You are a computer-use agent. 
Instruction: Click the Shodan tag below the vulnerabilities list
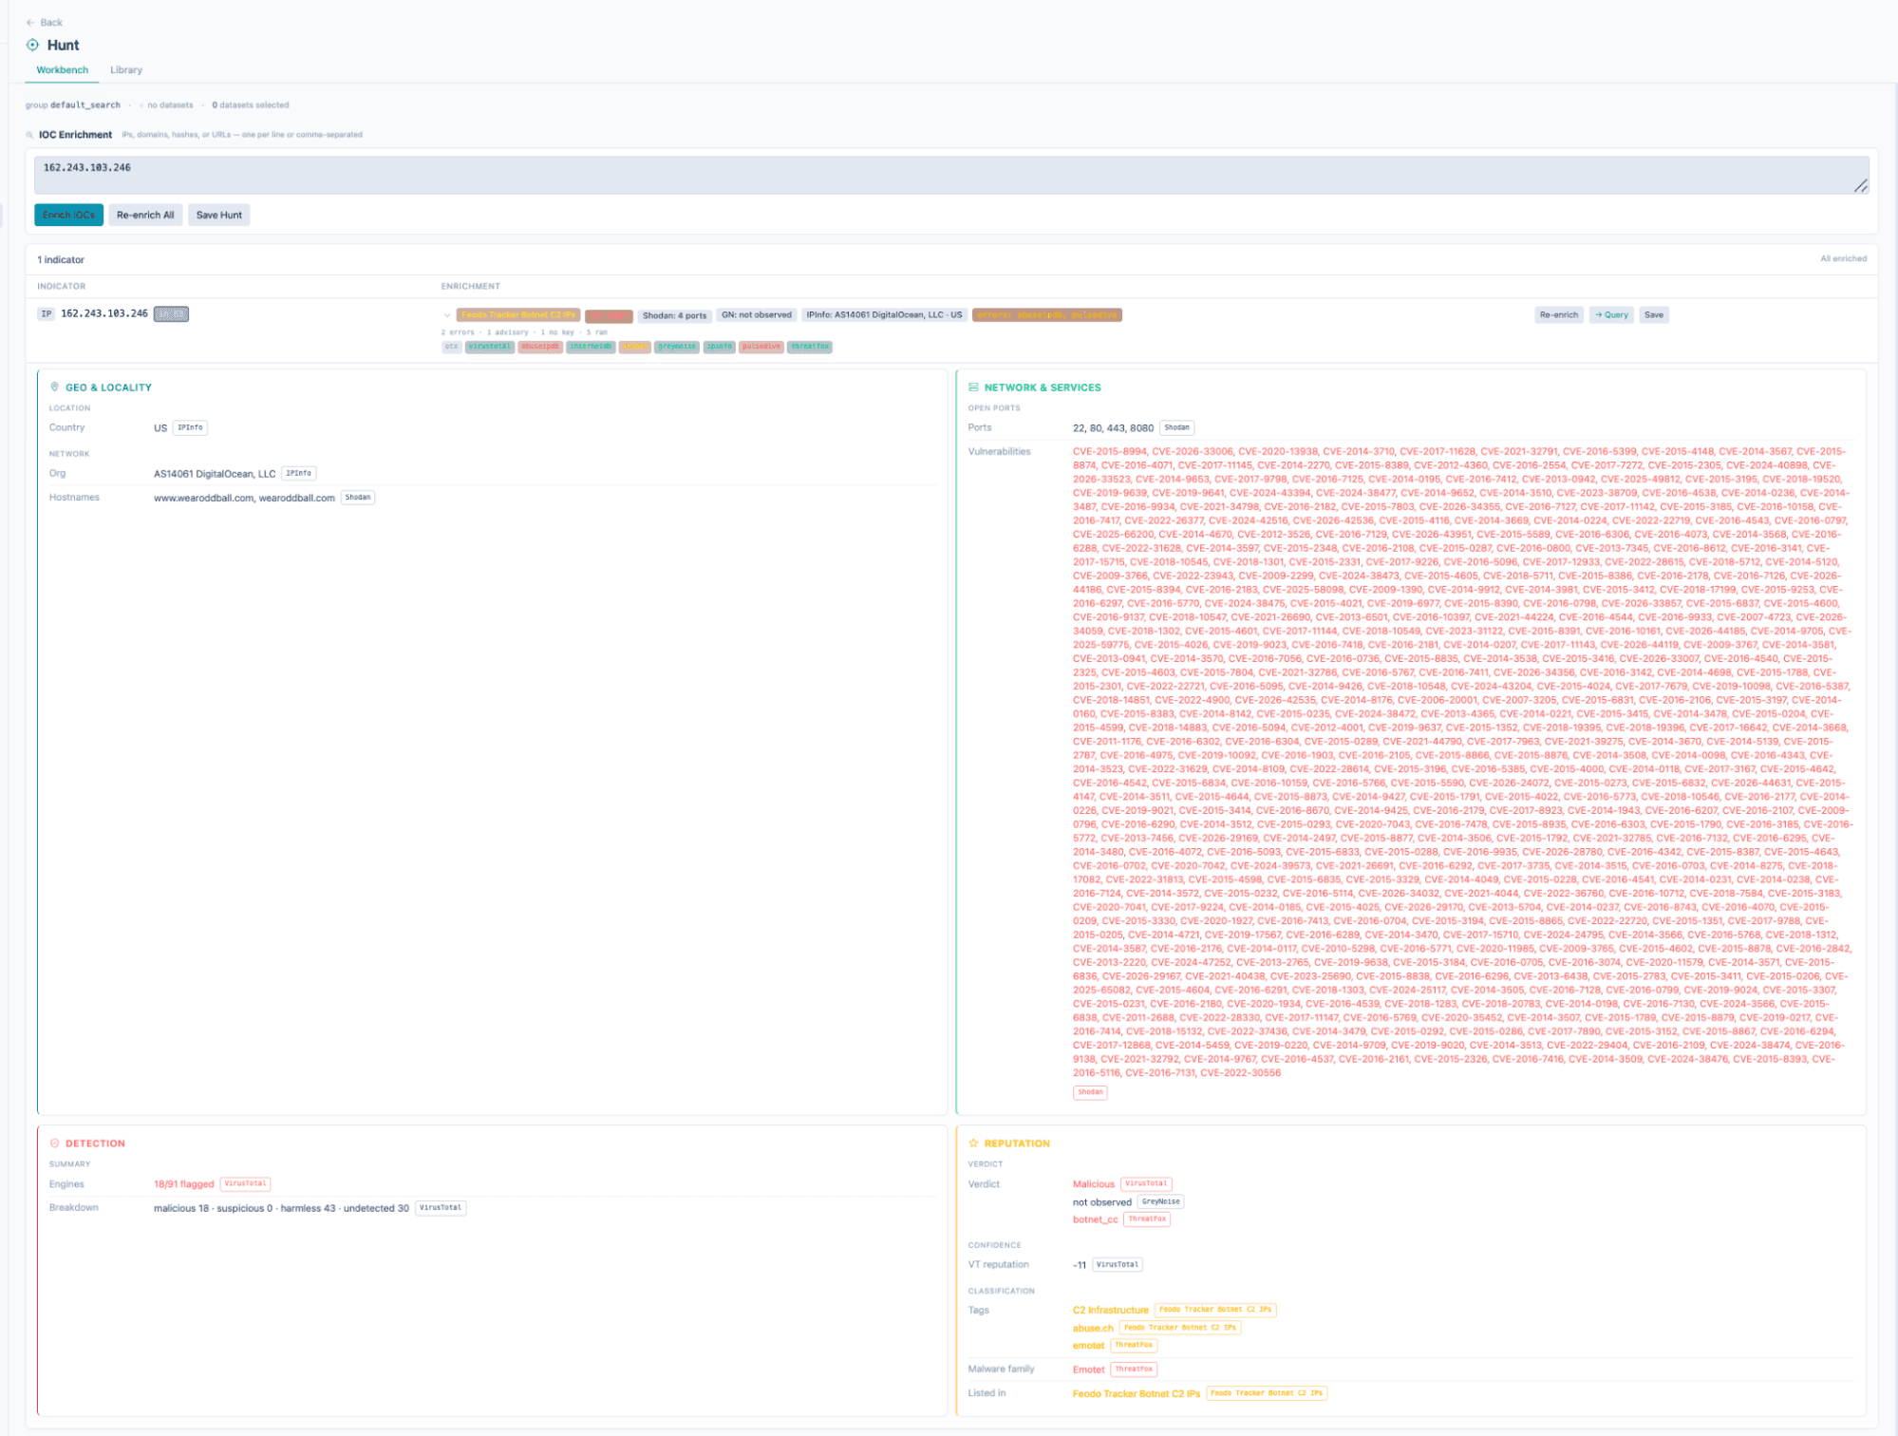coord(1090,1092)
